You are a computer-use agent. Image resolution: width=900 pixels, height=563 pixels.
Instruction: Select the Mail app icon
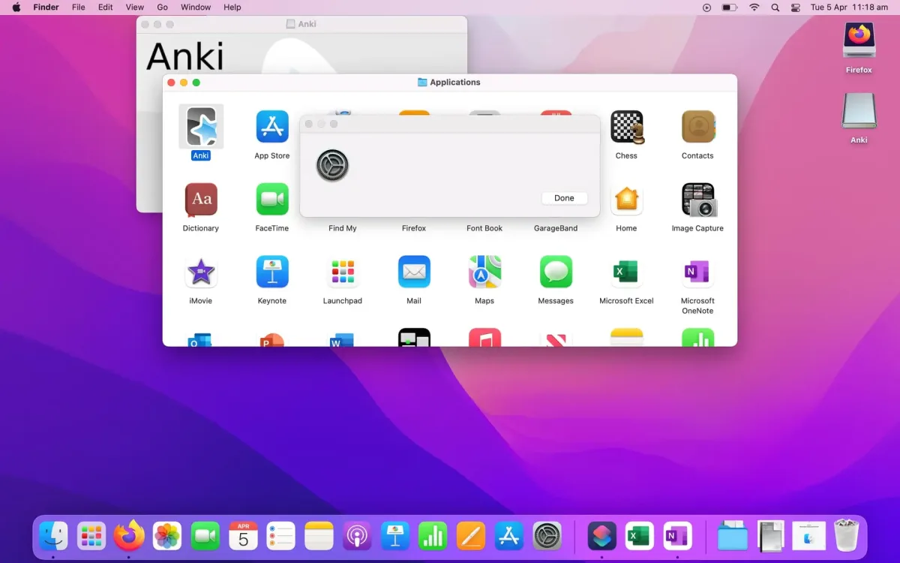coord(414,272)
